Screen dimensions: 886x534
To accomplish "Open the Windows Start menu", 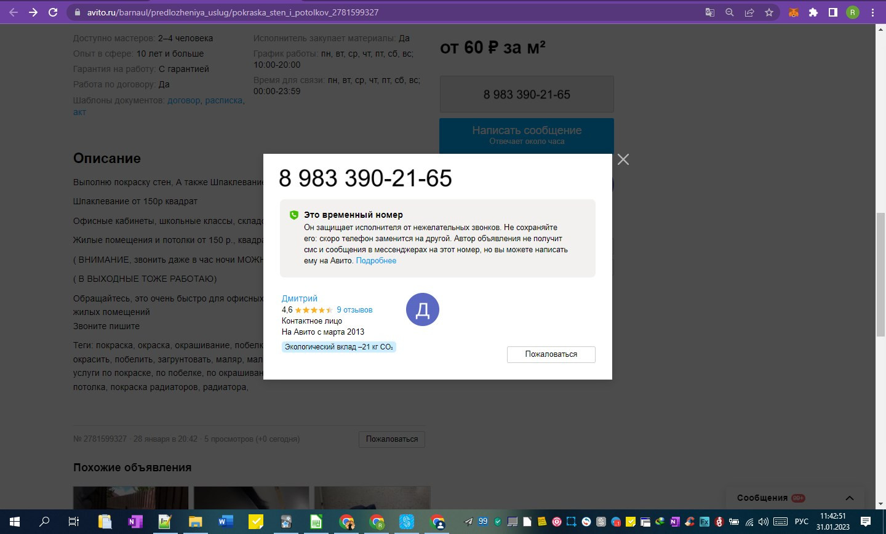I will (x=14, y=522).
